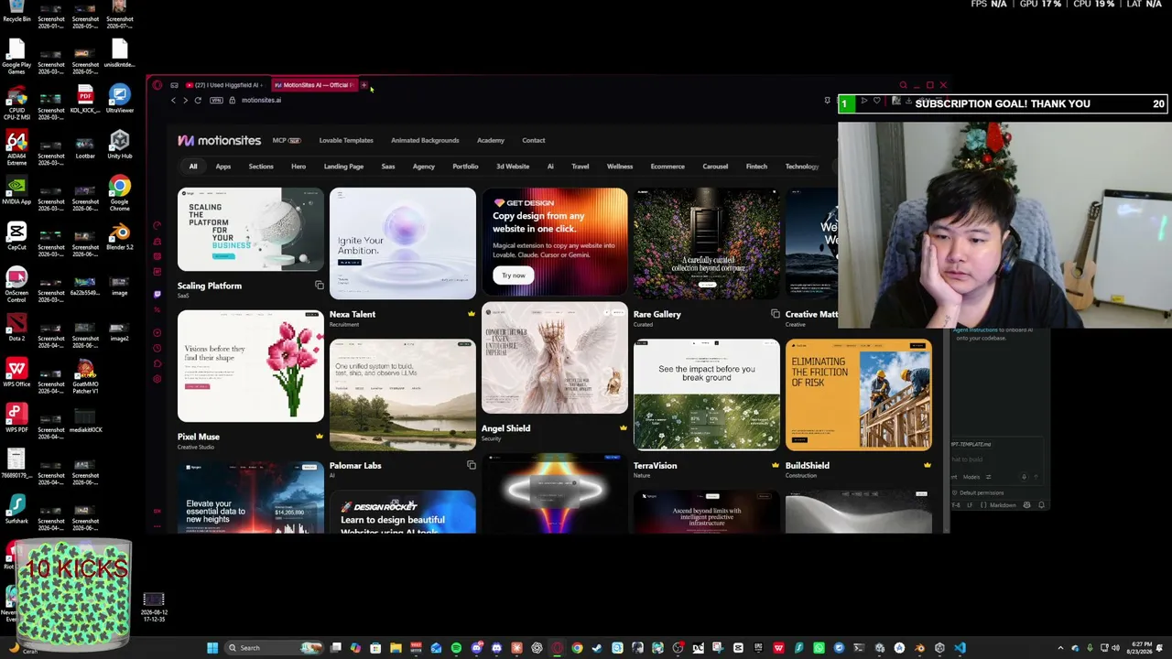1172x659 pixels.
Task: Select the All category filter
Action: 193,167
